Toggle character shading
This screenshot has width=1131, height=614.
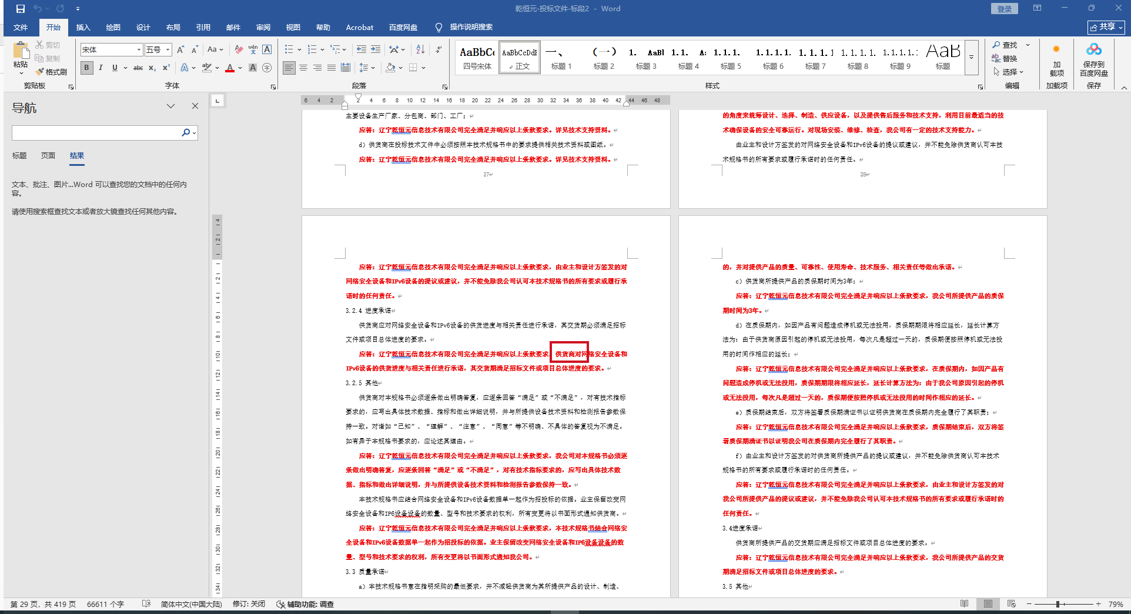pos(253,68)
